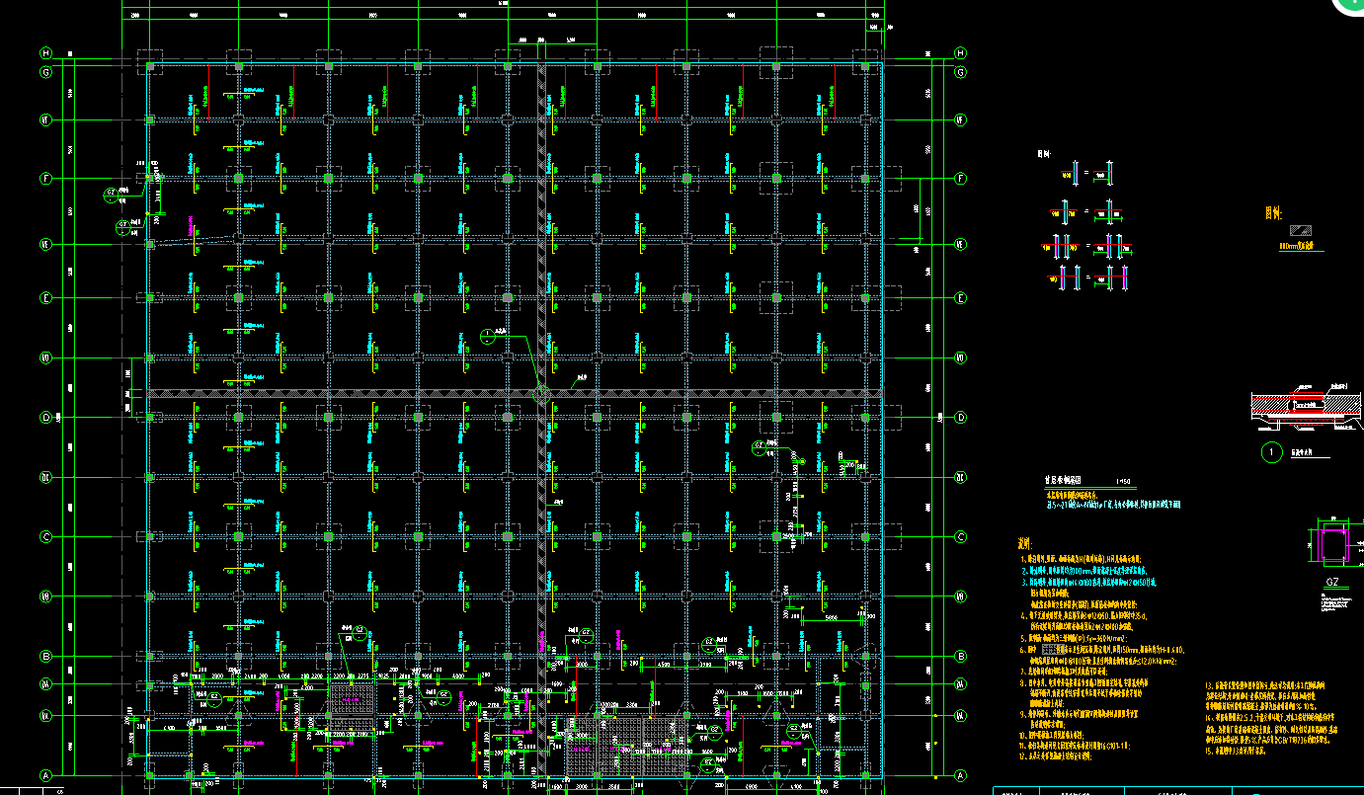The image size is (1364, 795).
Task: Select the first rebar legend symbol row
Action: [1086, 173]
